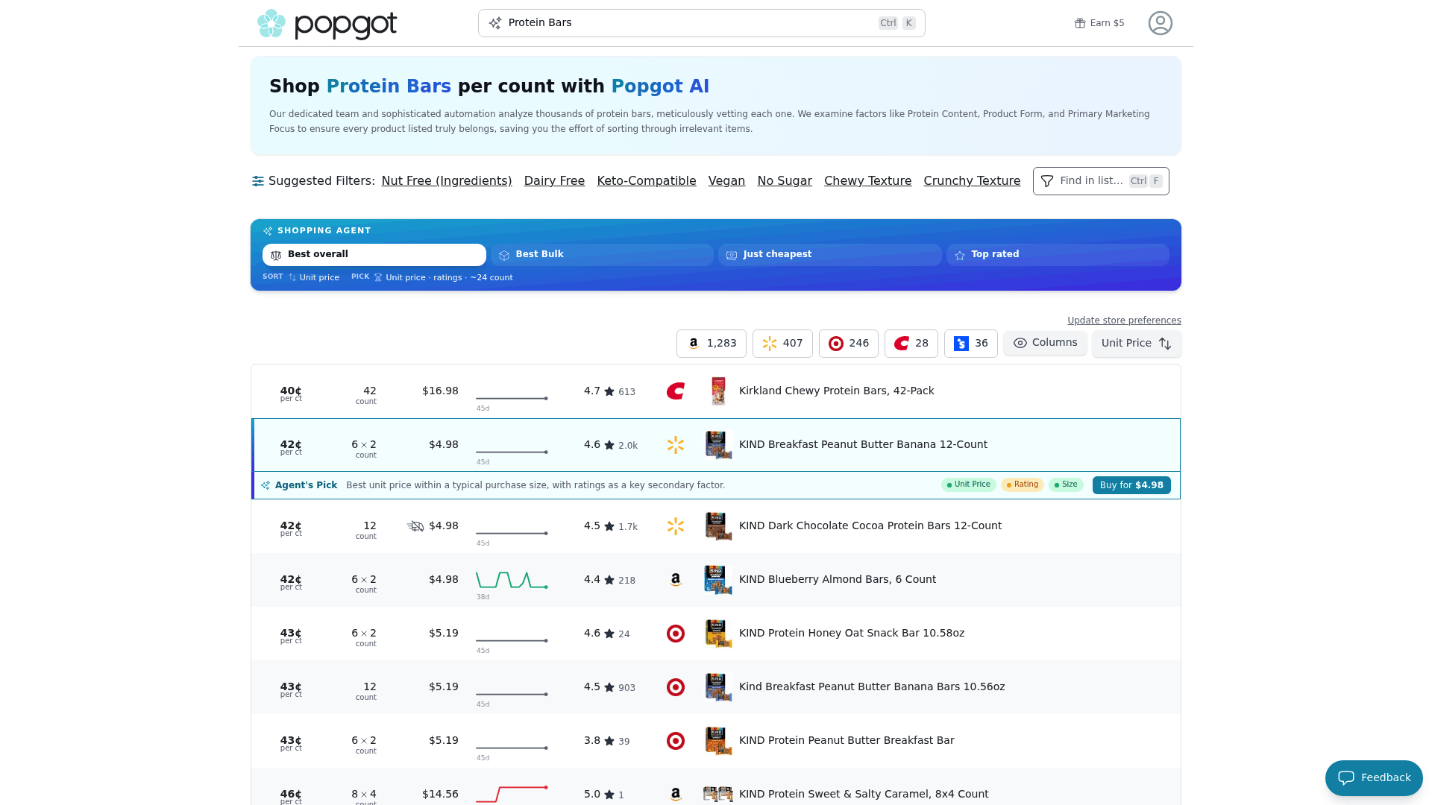The height and width of the screenshot is (805, 1432).
Task: Open the user account profile icon
Action: pos(1161,23)
